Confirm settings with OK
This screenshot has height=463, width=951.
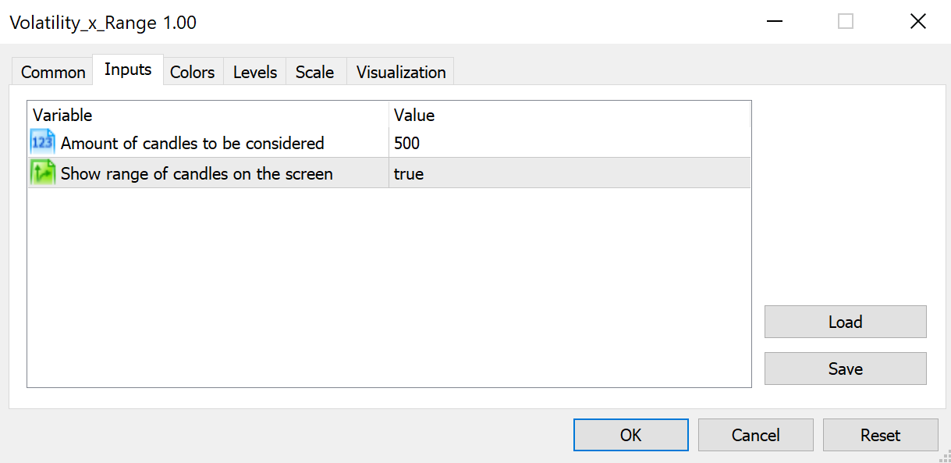(x=630, y=435)
